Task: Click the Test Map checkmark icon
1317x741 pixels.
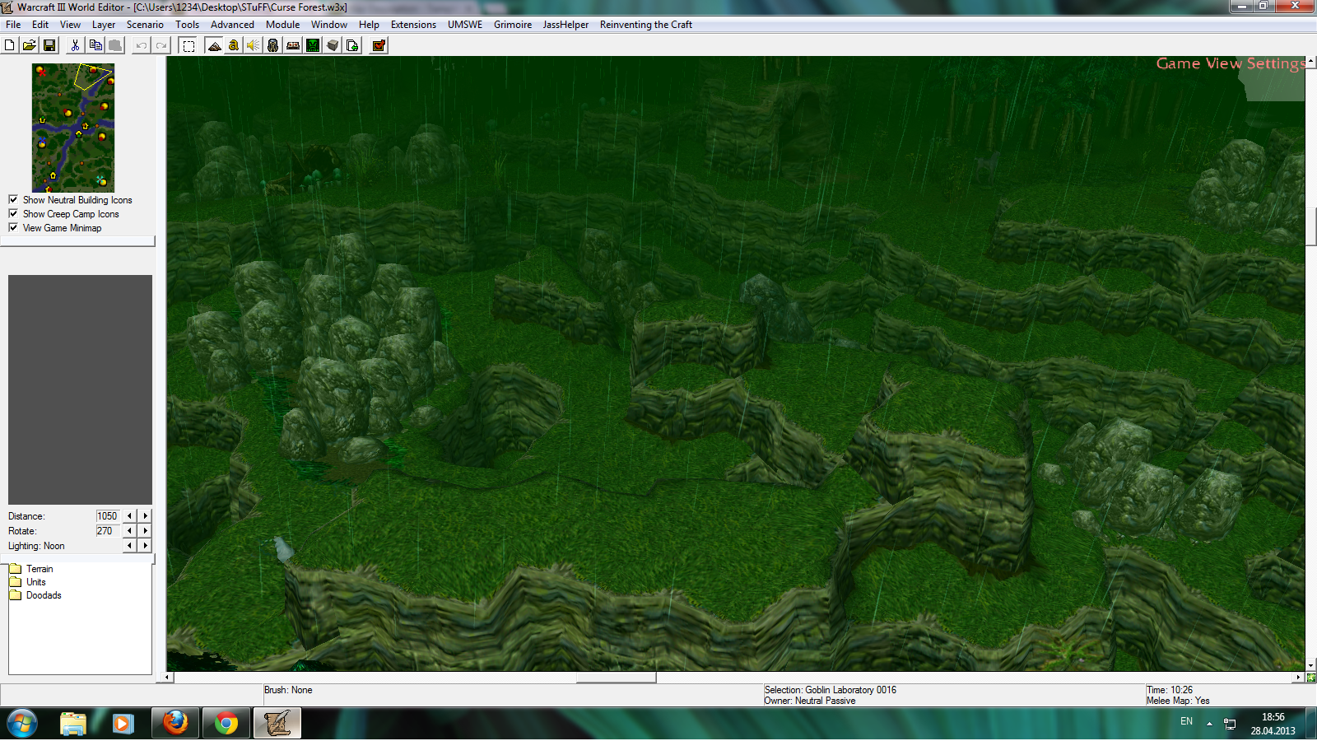Action: [x=379, y=45]
